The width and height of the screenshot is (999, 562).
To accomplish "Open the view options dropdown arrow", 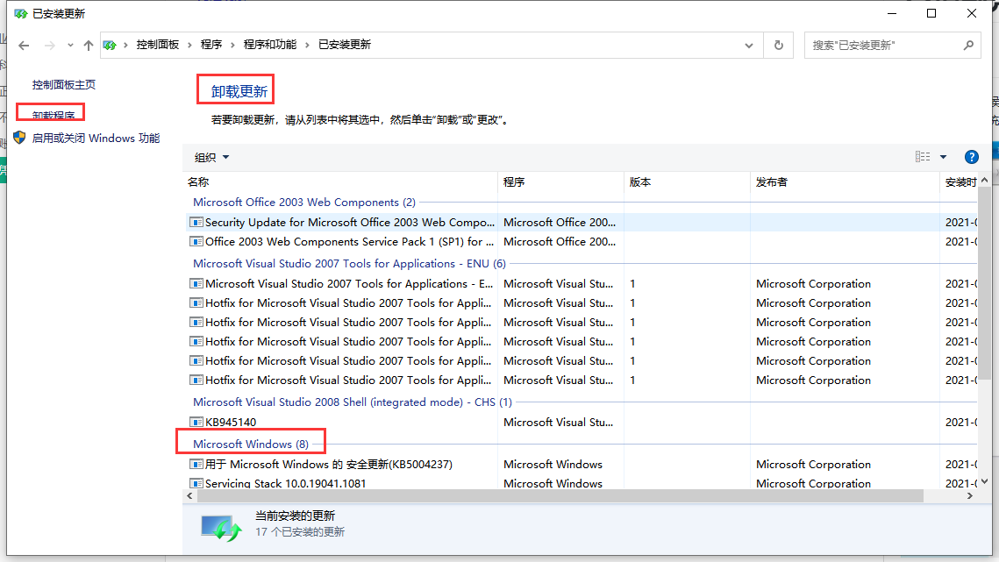I will pyautogui.click(x=944, y=157).
